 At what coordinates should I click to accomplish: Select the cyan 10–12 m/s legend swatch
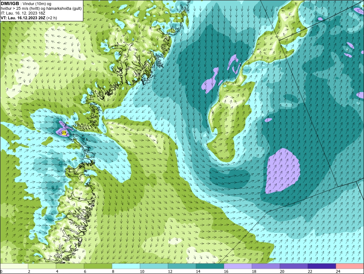click(x=154, y=266)
